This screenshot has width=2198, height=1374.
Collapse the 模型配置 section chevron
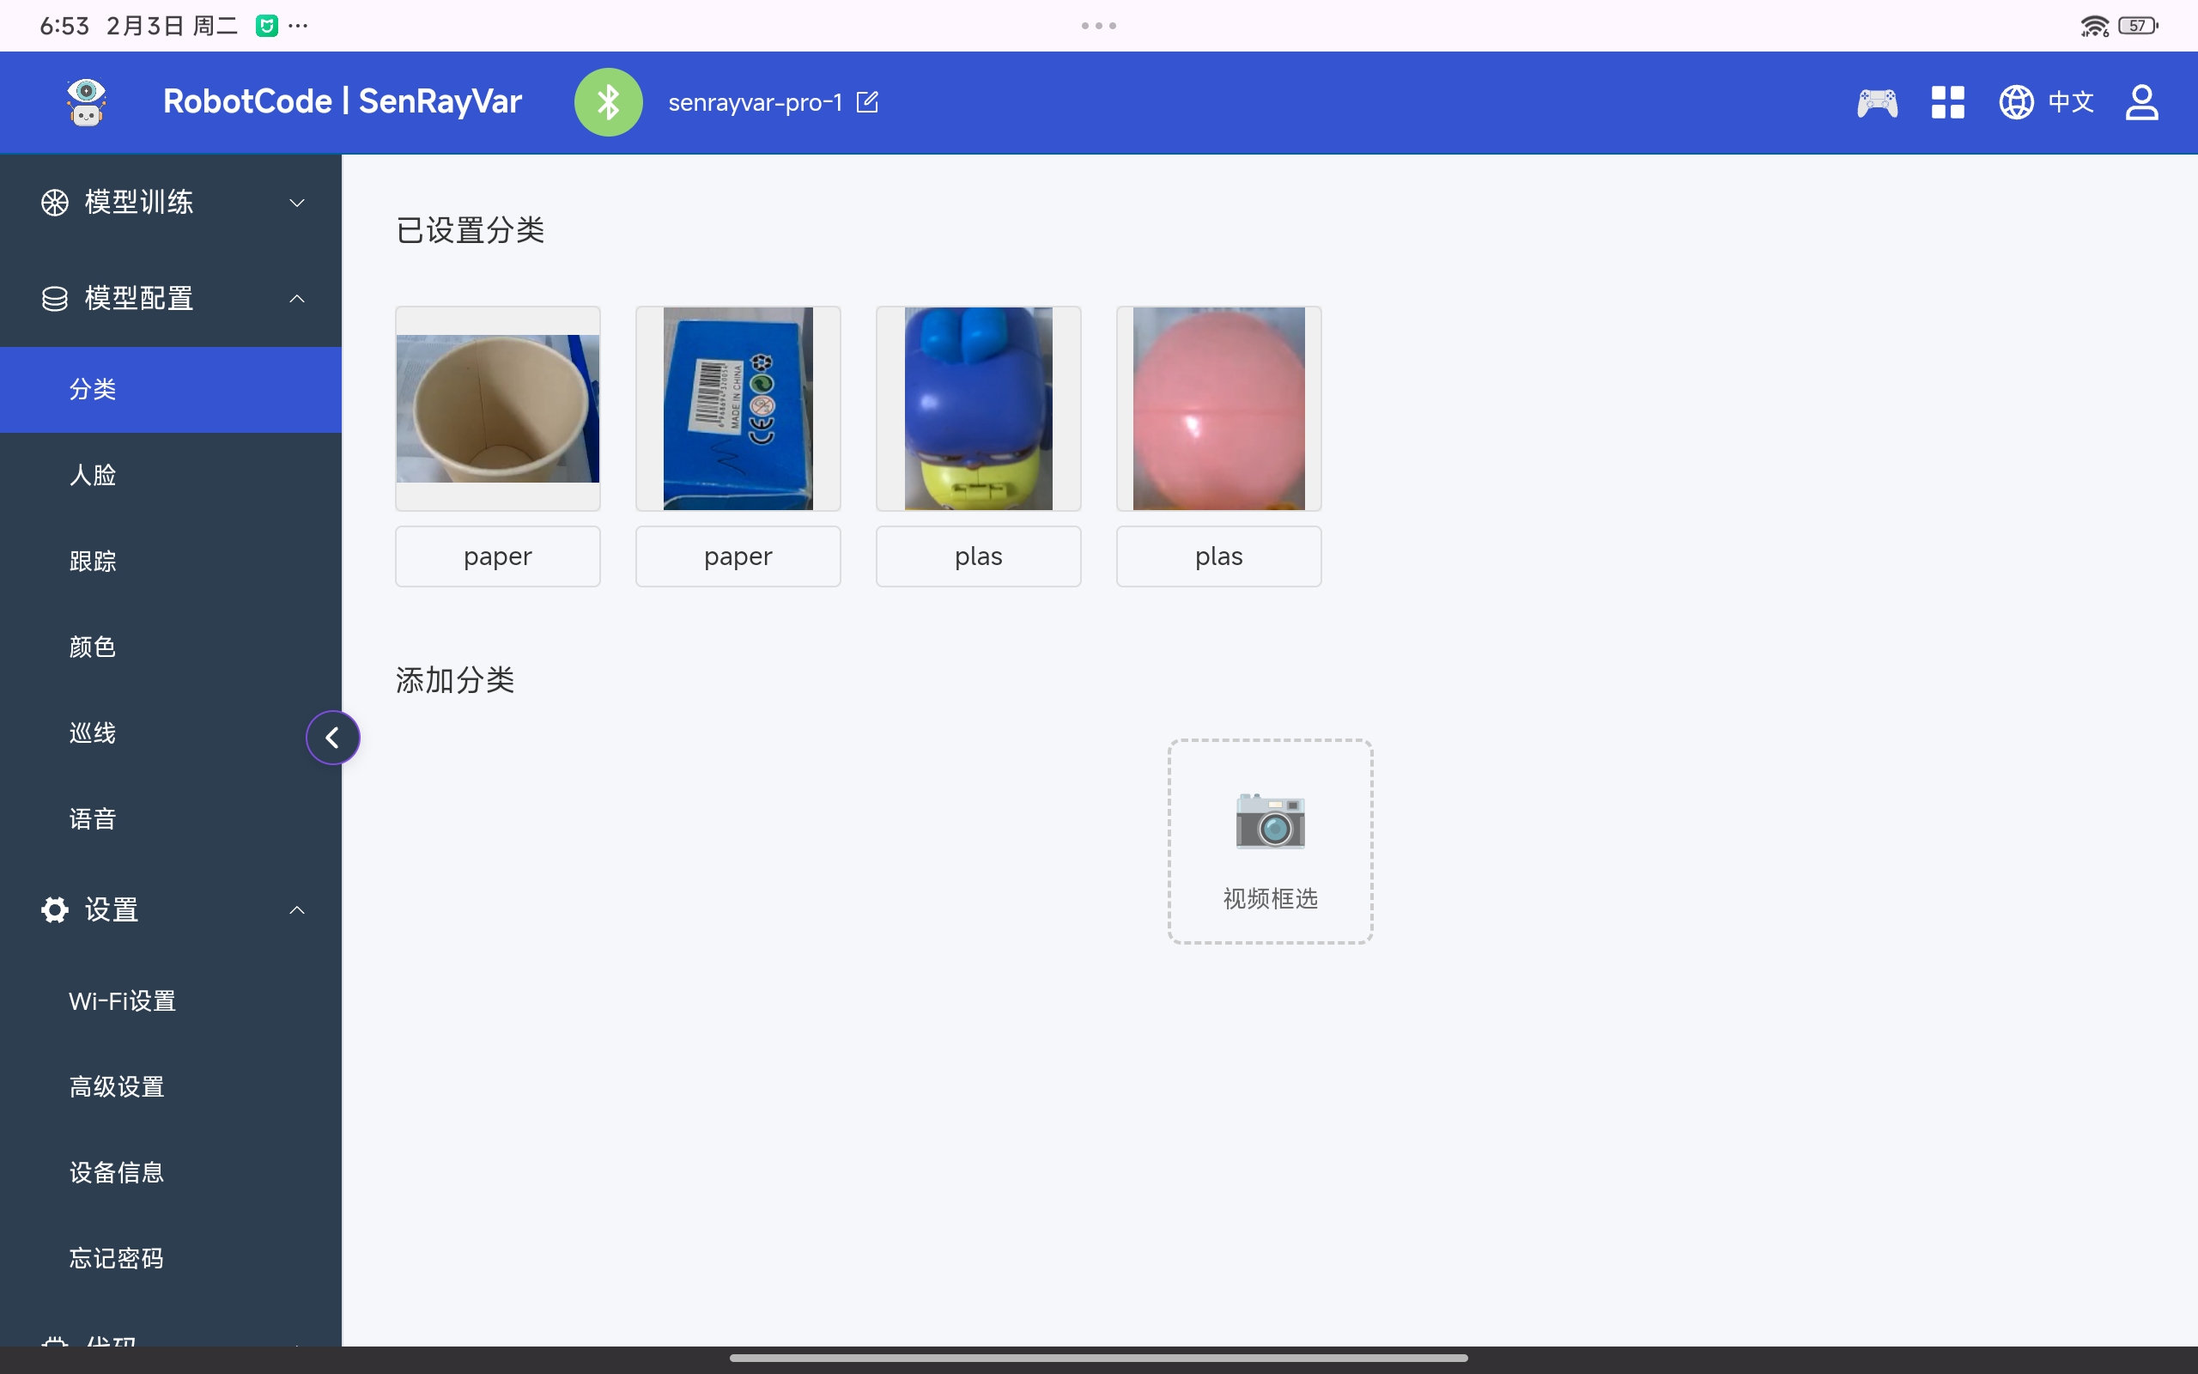point(296,298)
